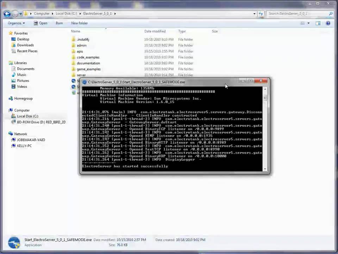Click the console vertical scrollbar thumb
The image size is (338, 254).
point(265,98)
